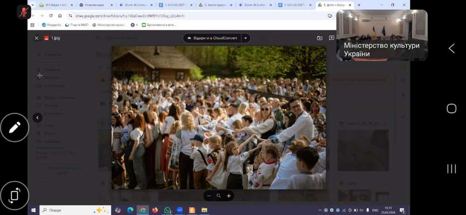The height and width of the screenshot is (215, 466).
Task: Click 'Відкрити в CloudConvert' button
Action: pyautogui.click(x=212, y=38)
